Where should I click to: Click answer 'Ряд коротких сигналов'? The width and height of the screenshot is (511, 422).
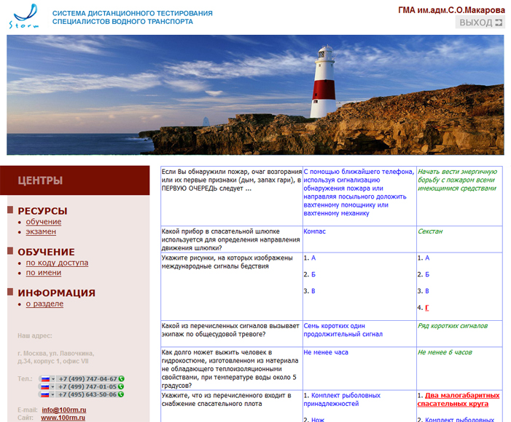(453, 326)
